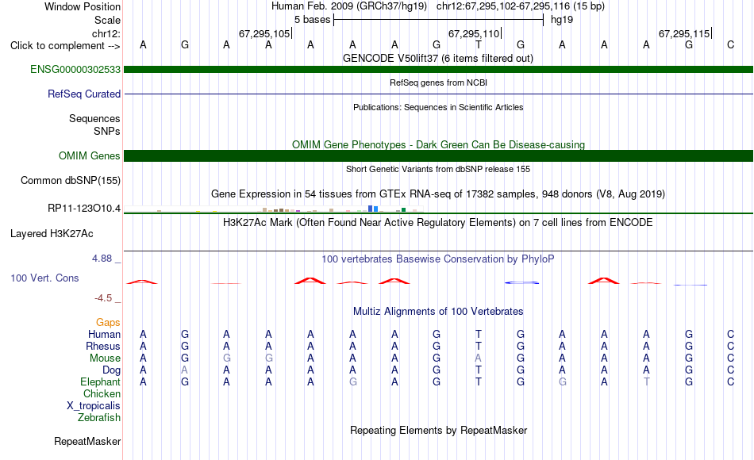Image resolution: width=754 pixels, height=460 pixels.
Task: Click the T base in the reference sequence row
Action: click(x=479, y=45)
